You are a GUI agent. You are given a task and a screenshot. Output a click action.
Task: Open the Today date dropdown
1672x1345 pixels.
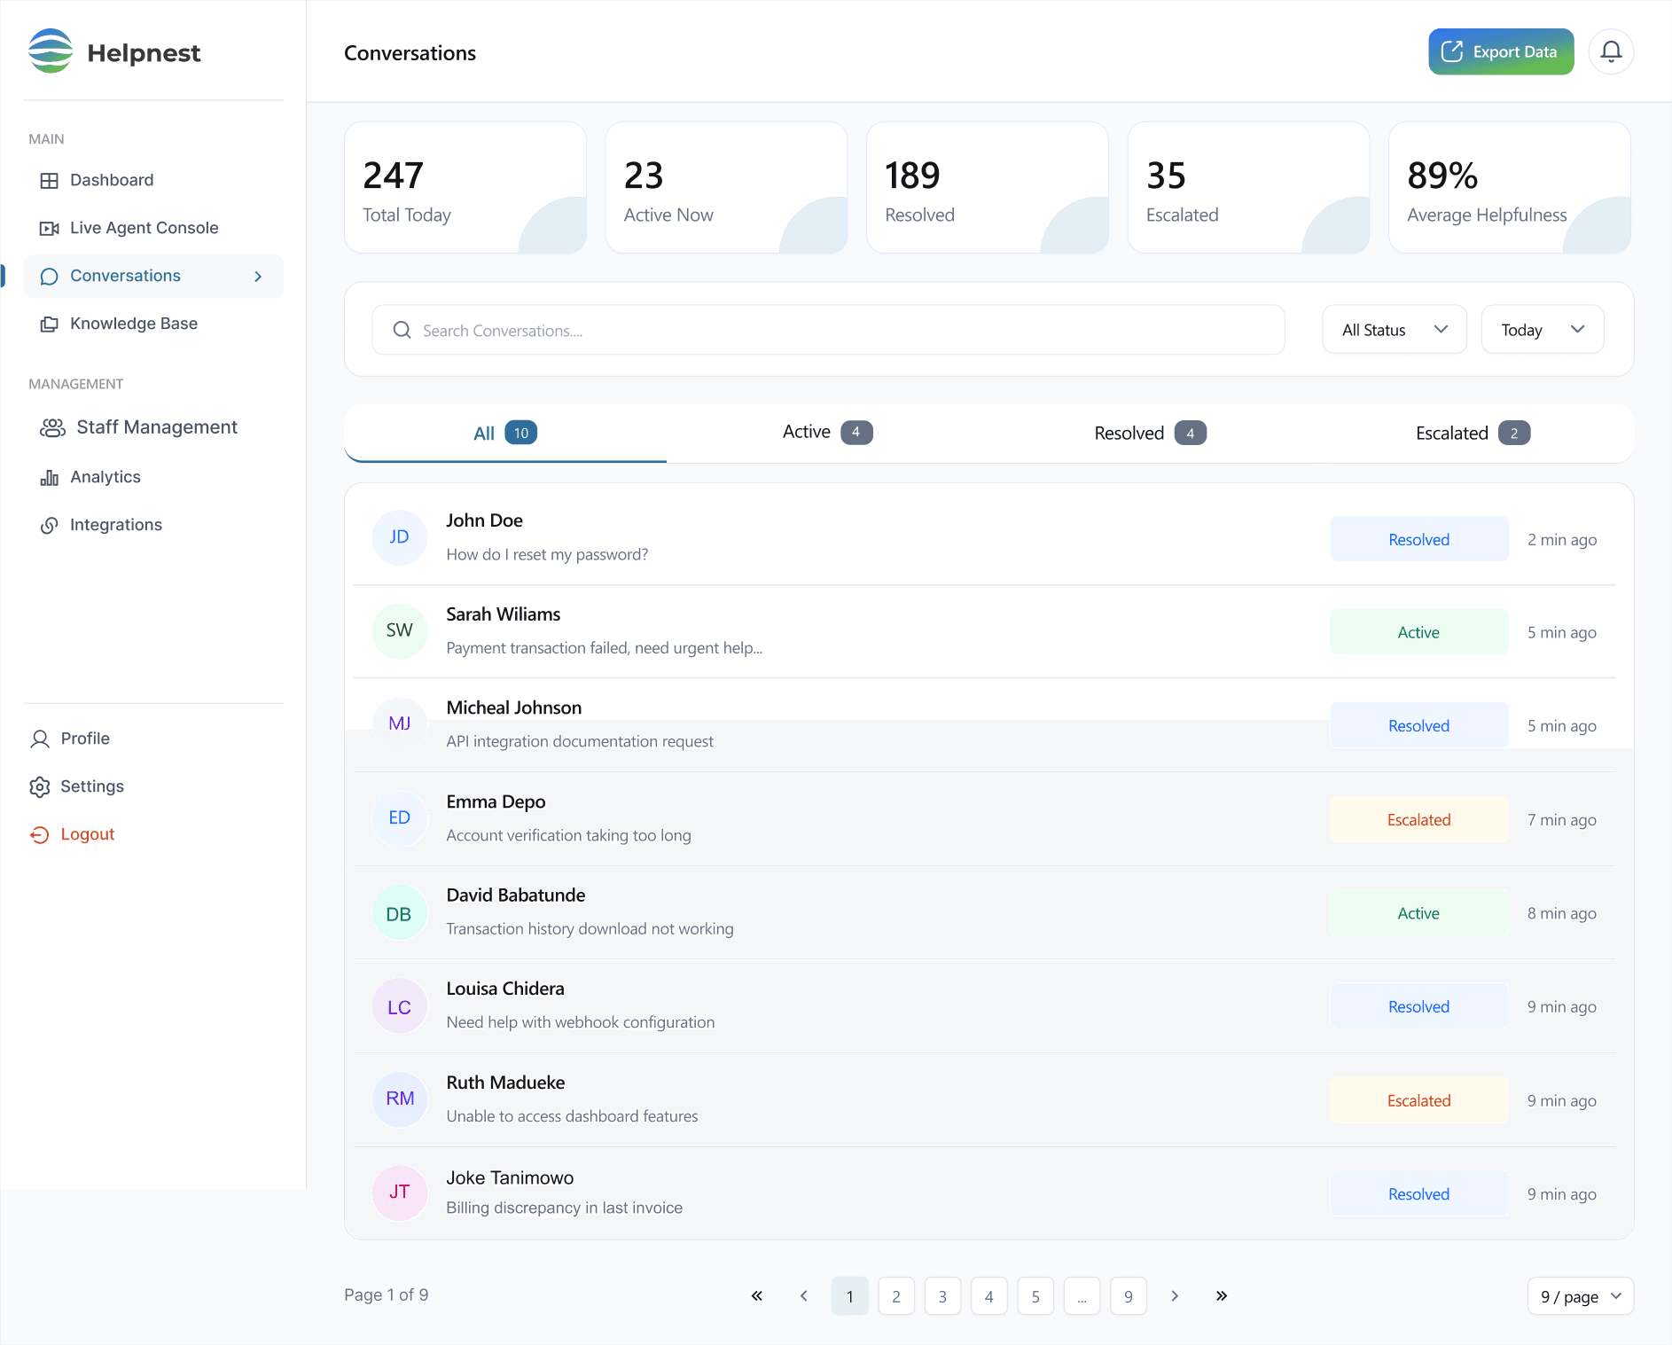pyautogui.click(x=1543, y=330)
